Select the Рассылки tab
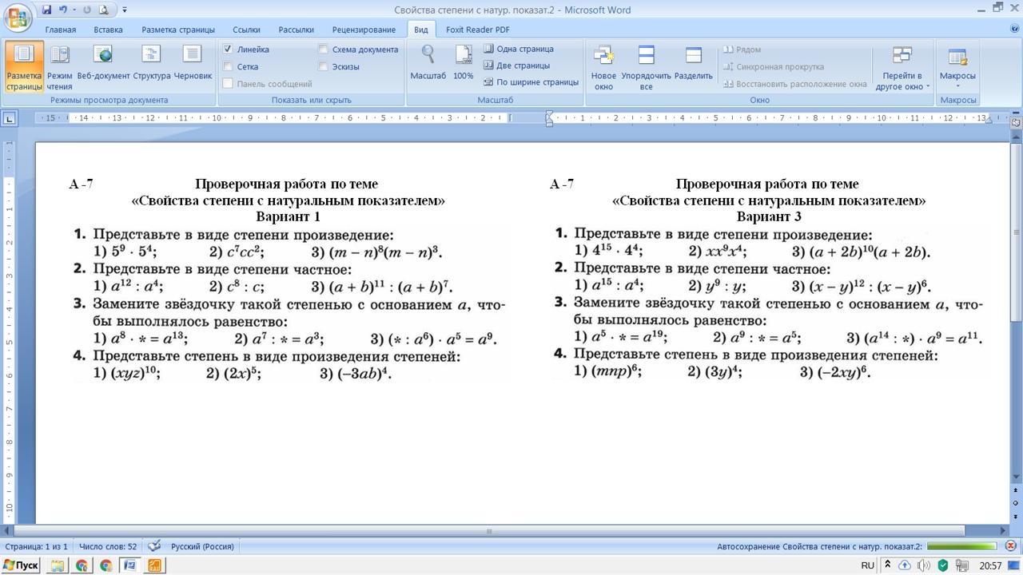The image size is (1023, 575). pos(296,30)
